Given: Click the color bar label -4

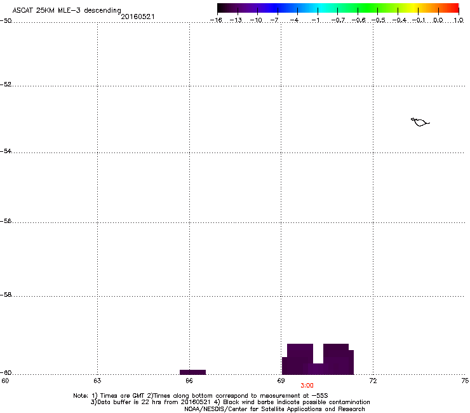Looking at the screenshot, I should [295, 20].
